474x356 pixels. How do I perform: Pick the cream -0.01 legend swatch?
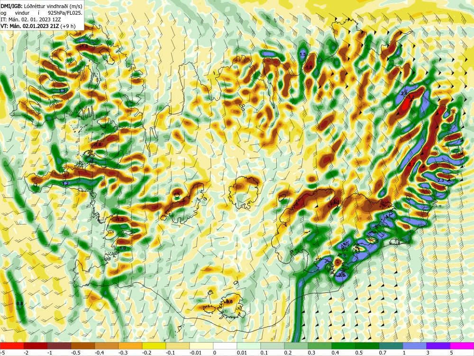(201, 346)
